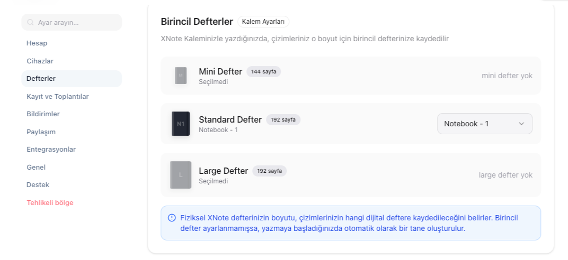Image resolution: width=568 pixels, height=260 pixels.
Task: Click the N1 Standard Defter notebook cover
Action: pyautogui.click(x=181, y=124)
